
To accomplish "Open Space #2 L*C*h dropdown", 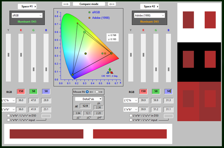I will tap(131, 101).
